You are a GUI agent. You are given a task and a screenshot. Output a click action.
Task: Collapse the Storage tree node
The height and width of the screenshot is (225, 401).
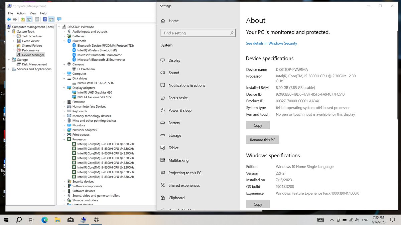coord(9,60)
